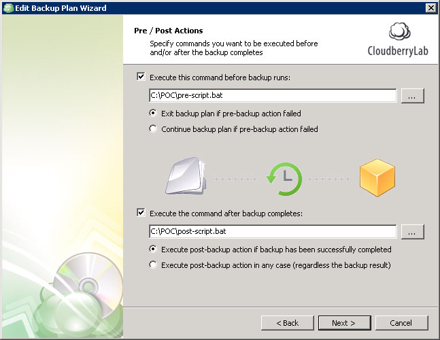This screenshot has height=340, width=440.
Task: Browse for the post-backup script file
Action: click(x=412, y=232)
